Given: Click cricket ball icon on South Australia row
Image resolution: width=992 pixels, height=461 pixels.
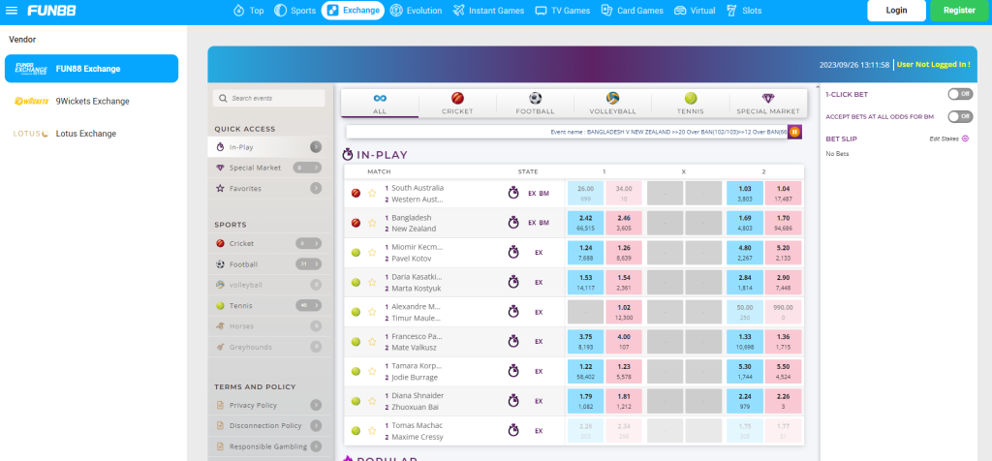Looking at the screenshot, I should [356, 194].
